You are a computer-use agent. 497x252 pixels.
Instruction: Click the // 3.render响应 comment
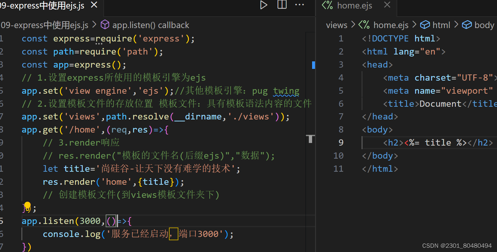tap(81, 143)
